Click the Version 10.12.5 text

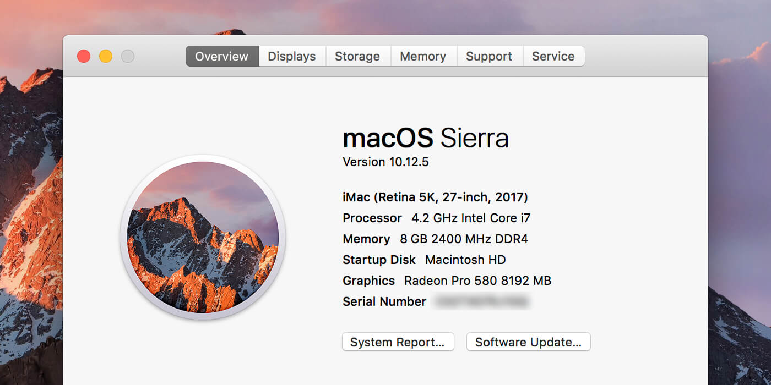[x=385, y=162]
